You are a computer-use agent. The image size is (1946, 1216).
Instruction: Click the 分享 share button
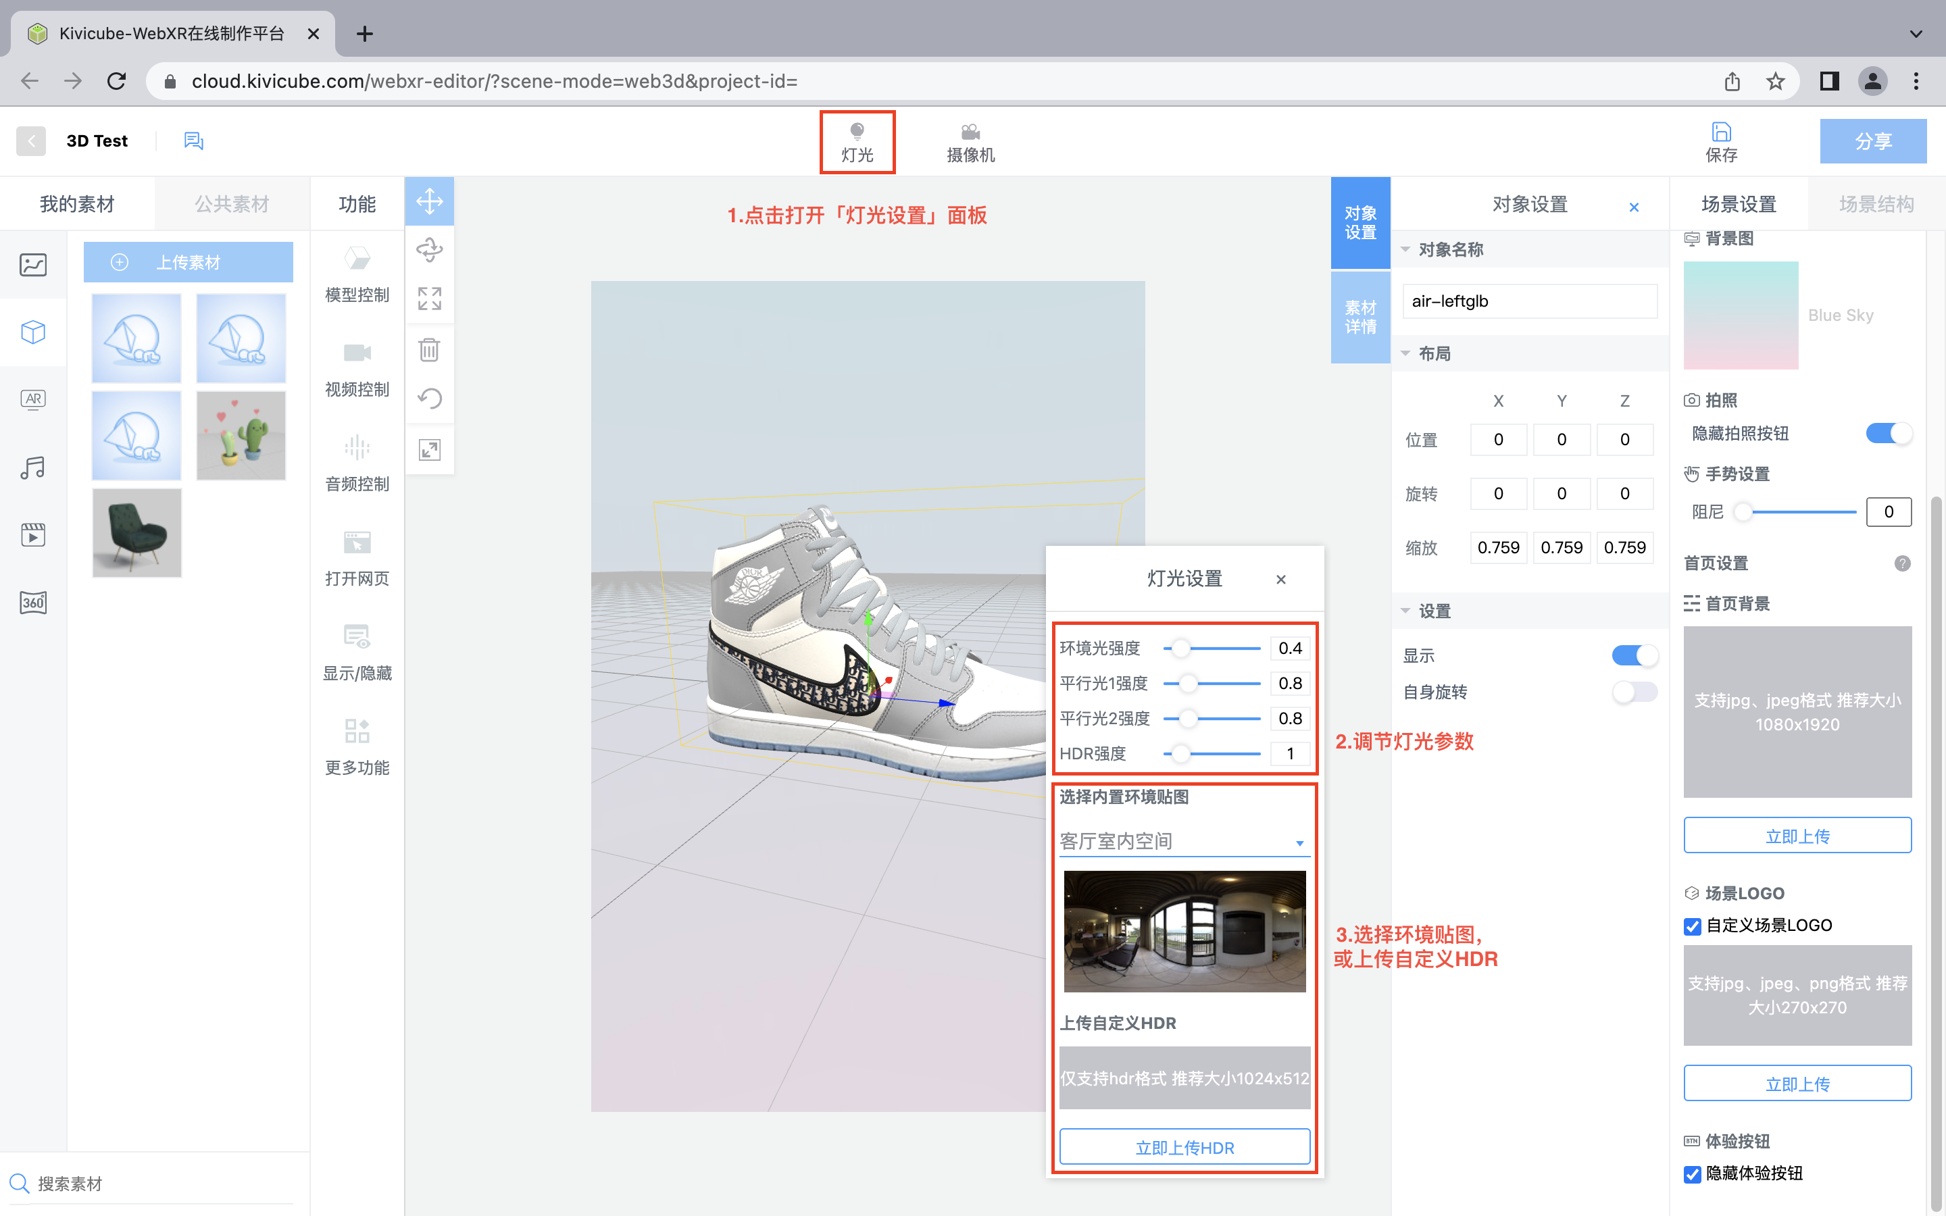tap(1872, 142)
